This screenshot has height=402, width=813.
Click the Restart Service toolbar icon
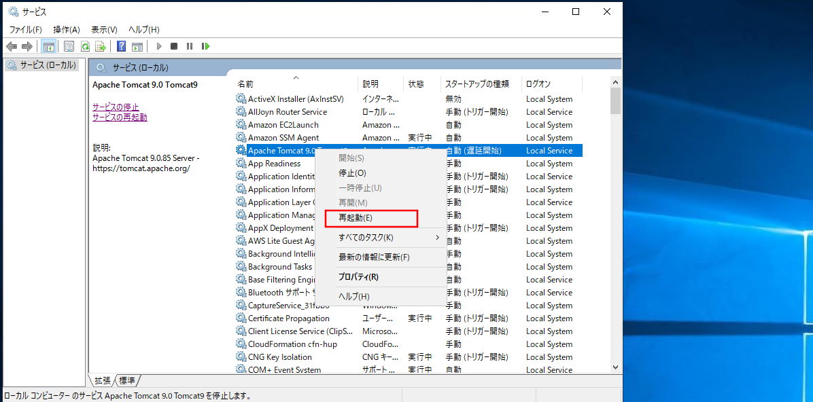205,46
